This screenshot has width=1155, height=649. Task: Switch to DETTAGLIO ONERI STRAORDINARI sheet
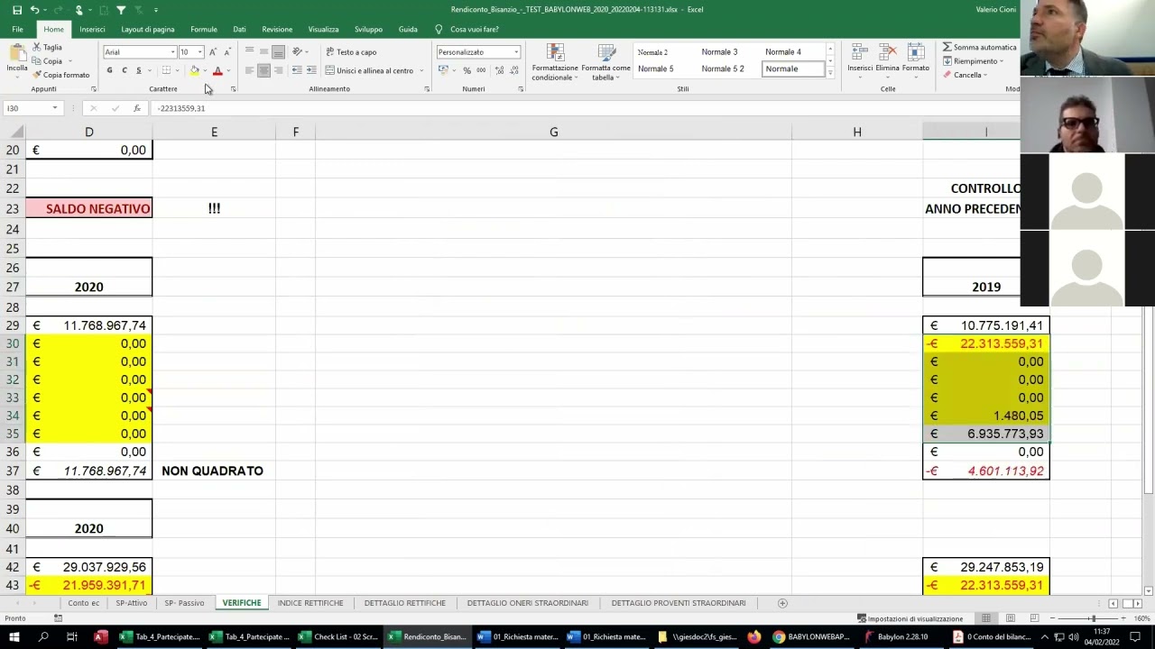point(528,603)
